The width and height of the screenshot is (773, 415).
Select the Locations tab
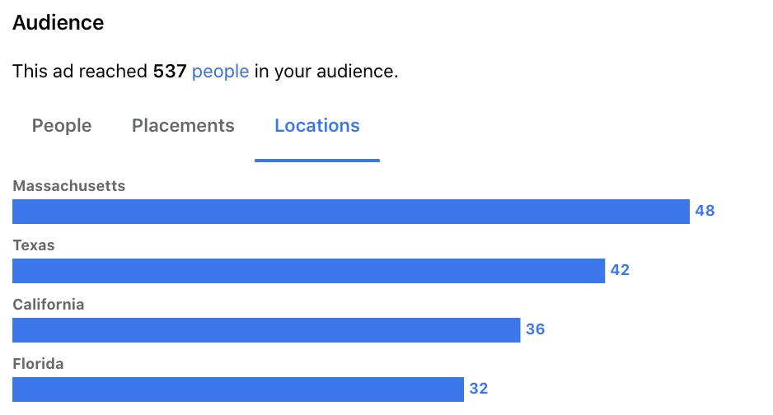(x=317, y=125)
